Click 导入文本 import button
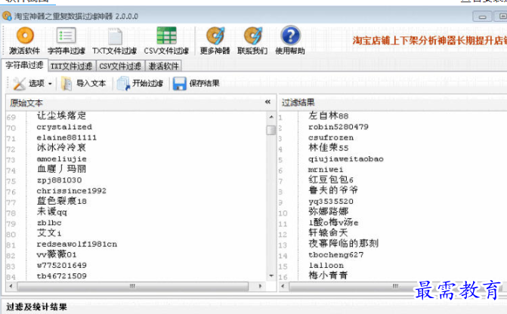 (x=83, y=83)
